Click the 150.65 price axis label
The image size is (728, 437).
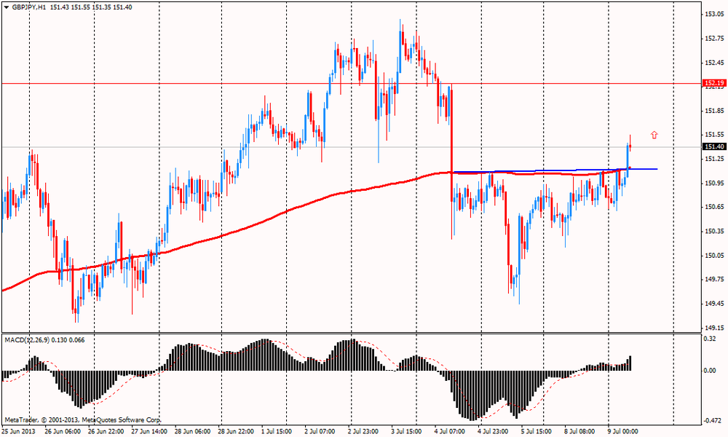[x=715, y=207]
